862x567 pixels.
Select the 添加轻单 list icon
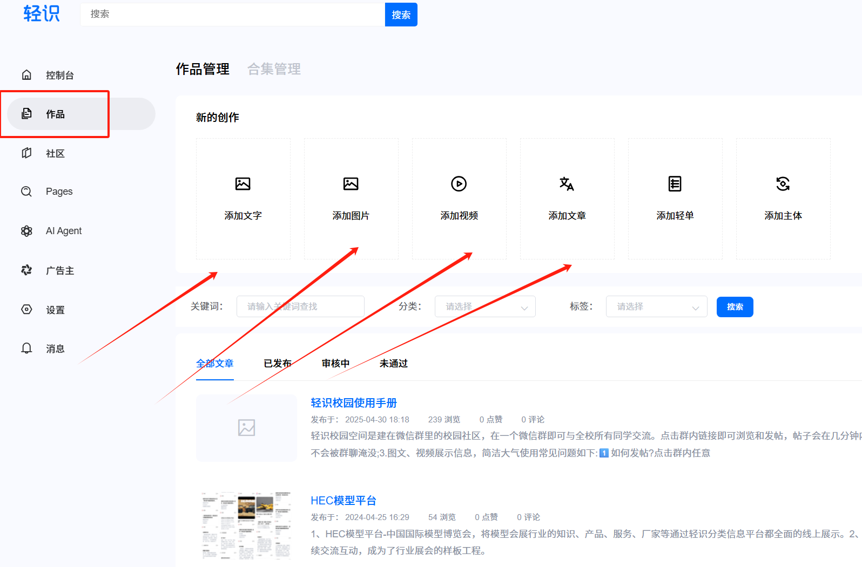tap(675, 184)
